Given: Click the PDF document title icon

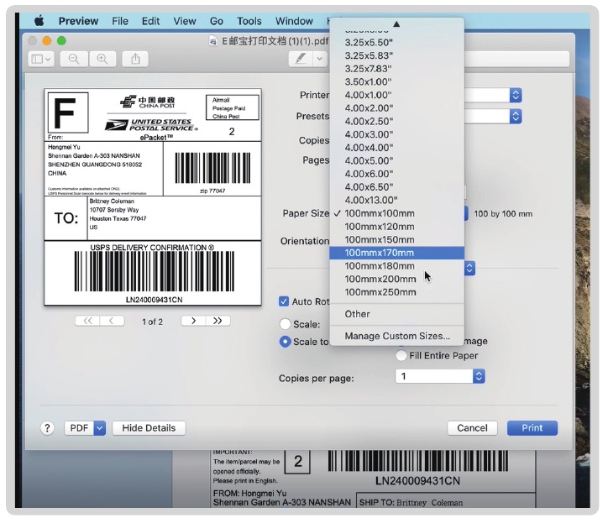Looking at the screenshot, I should tap(212, 41).
